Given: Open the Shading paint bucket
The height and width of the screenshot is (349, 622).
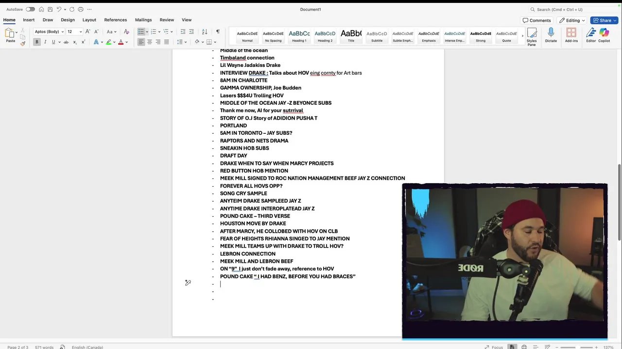Looking at the screenshot, I should pyautogui.click(x=197, y=42).
